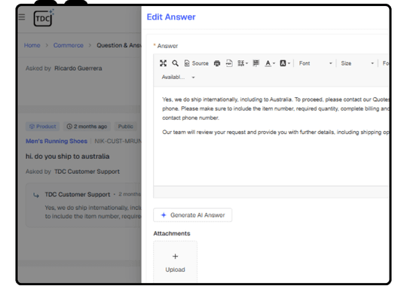Click the 'Attachments' heading
The height and width of the screenshot is (289, 407).
(x=172, y=233)
